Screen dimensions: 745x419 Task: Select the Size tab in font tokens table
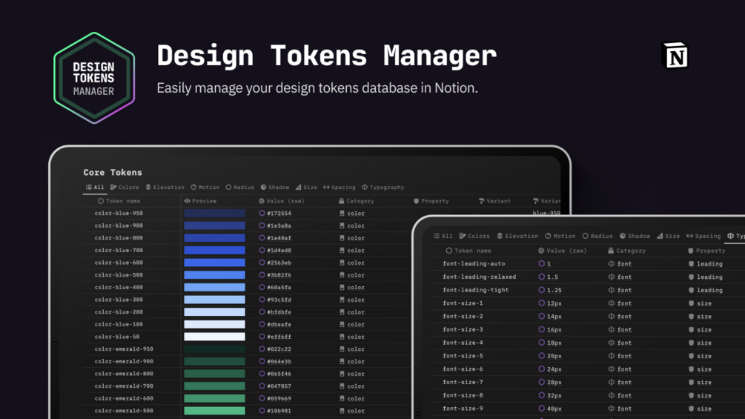[x=668, y=236]
